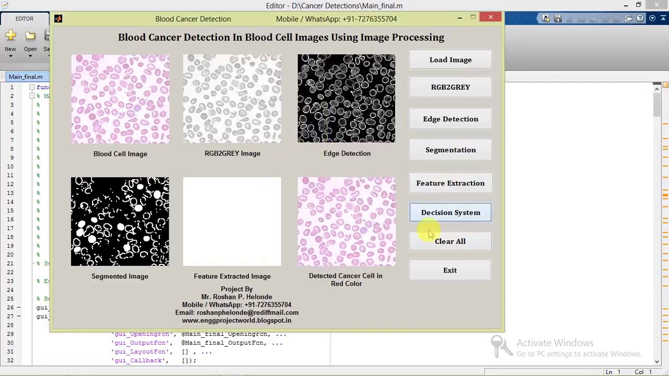Image resolution: width=669 pixels, height=376 pixels.
Task: Switch to the EDITOR ribbon tab
Action: point(24,19)
